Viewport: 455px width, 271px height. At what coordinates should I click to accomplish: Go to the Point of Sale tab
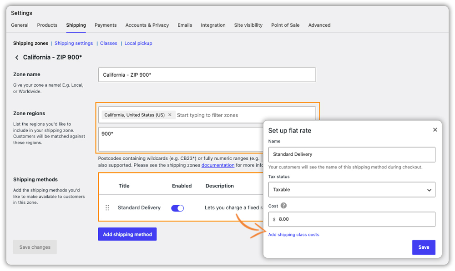(x=285, y=25)
